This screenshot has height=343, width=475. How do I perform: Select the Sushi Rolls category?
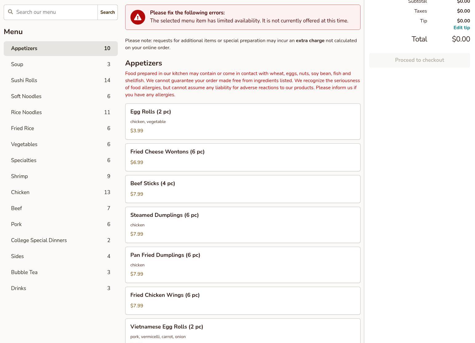click(61, 80)
